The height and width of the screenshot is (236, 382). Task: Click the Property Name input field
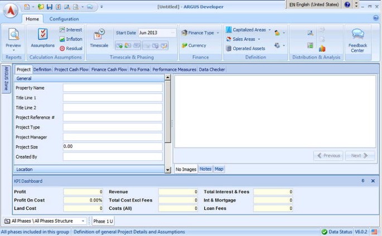coord(113,88)
